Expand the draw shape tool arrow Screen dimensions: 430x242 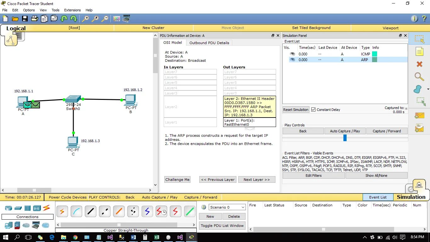(x=428, y=89)
